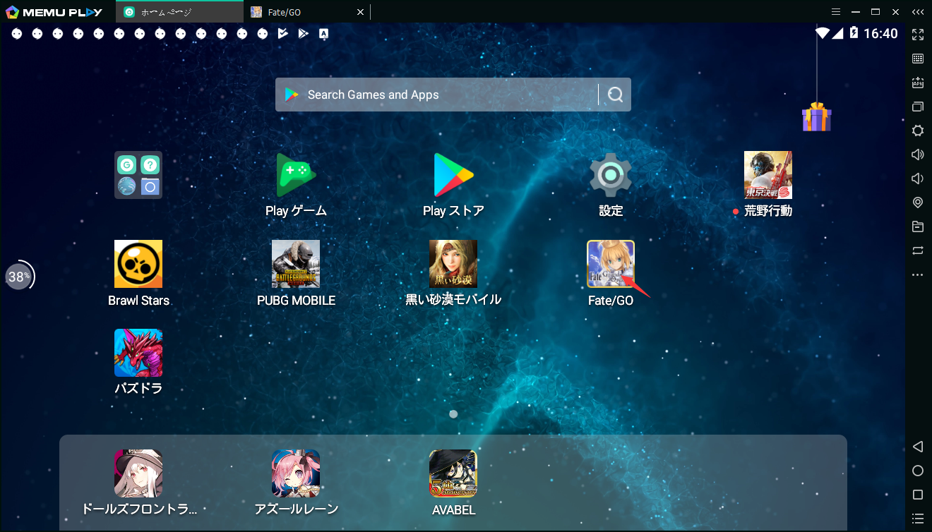Launch Brawl Stars from home screen
This screenshot has width=932, height=532.
[138, 264]
